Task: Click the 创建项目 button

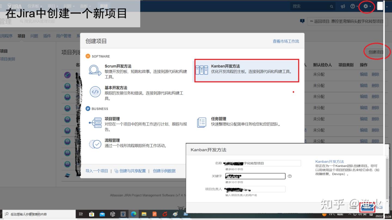Action: coord(376,52)
